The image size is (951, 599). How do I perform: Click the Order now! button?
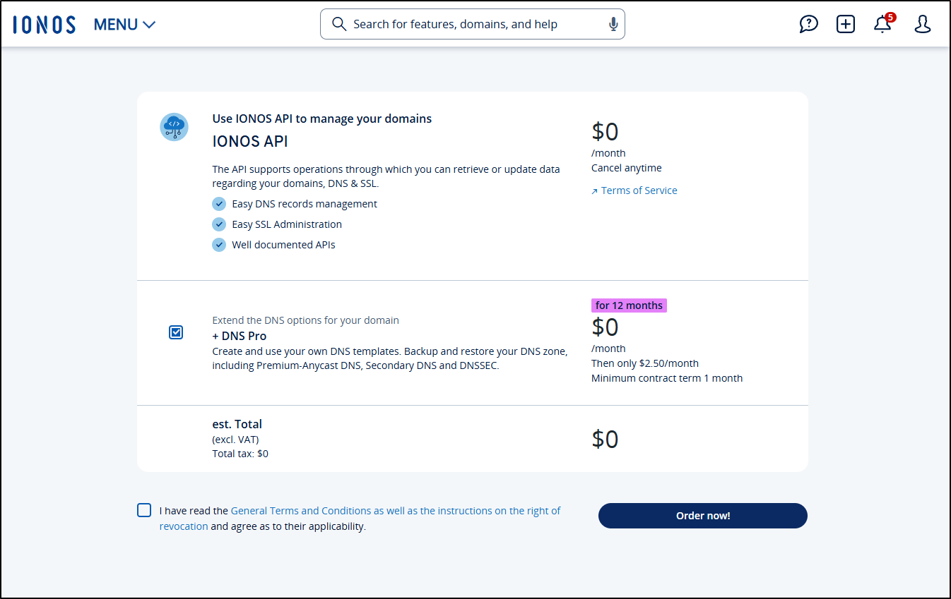point(703,516)
